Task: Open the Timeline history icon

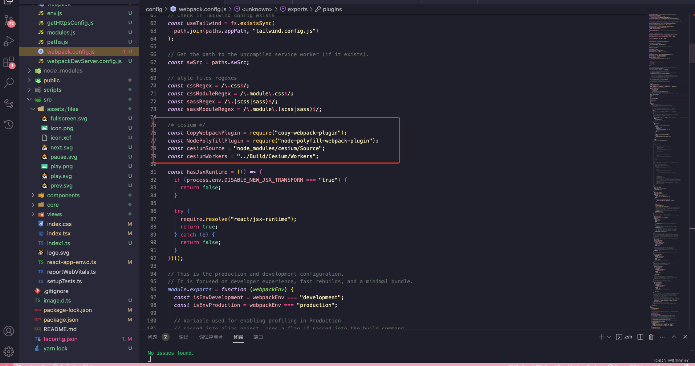Action: pos(9,124)
